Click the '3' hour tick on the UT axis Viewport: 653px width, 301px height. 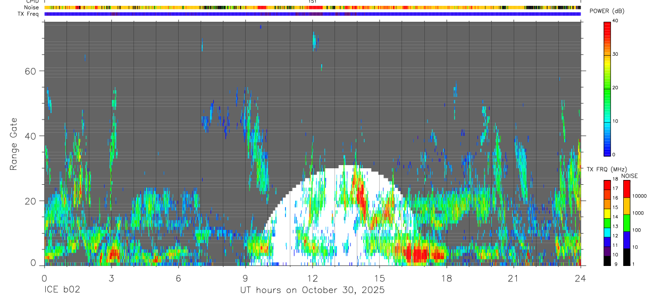[111, 278]
